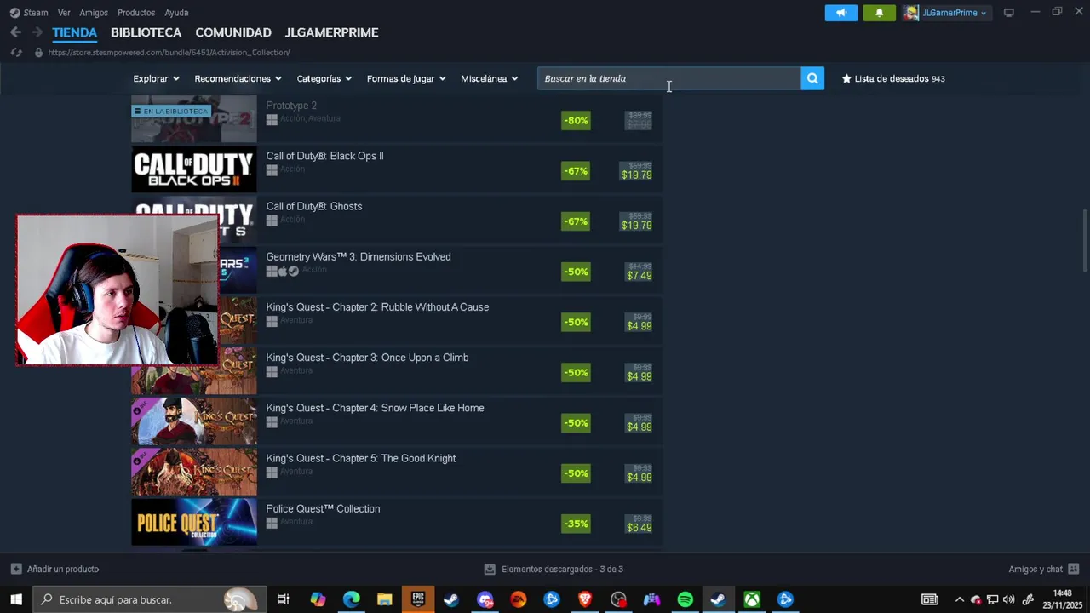Open Brave browser from the taskbar
This screenshot has height=613, width=1090.
(585, 599)
